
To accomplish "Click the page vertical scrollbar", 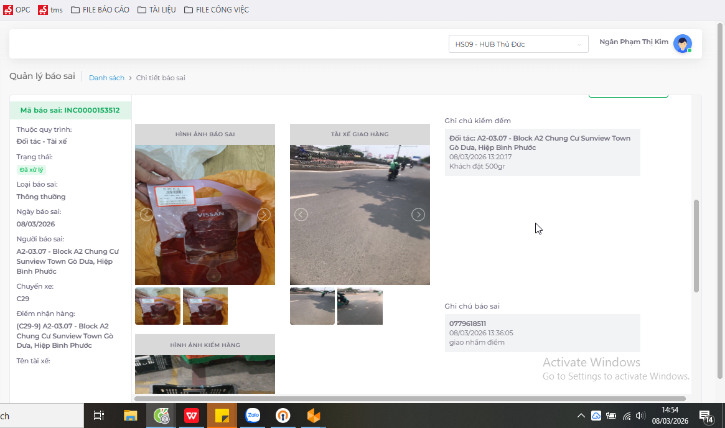I will click(x=720, y=200).
